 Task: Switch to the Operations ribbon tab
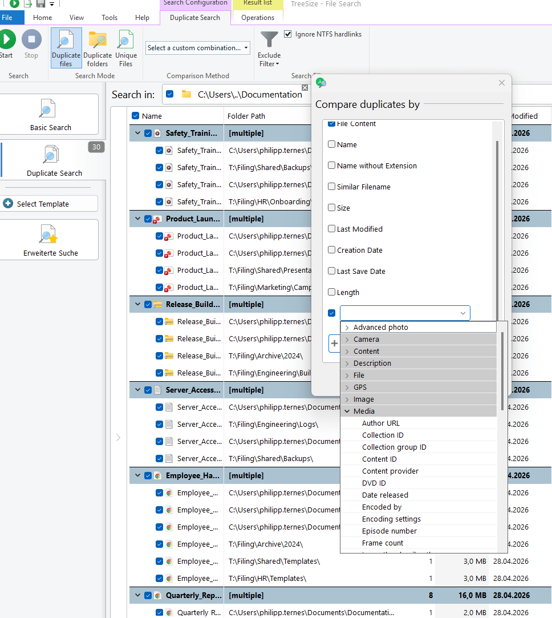pos(258,18)
